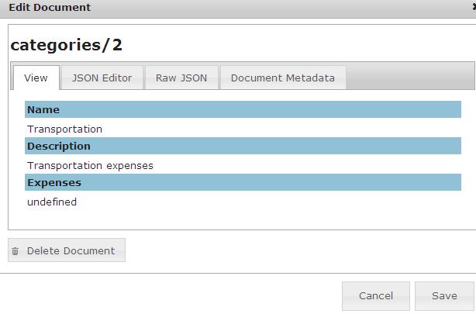Click the undefined Expenses value
Image resolution: width=476 pixels, height=314 pixels.
click(x=52, y=202)
